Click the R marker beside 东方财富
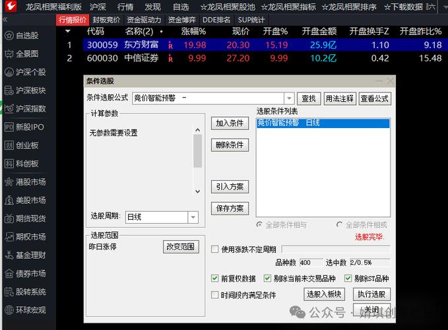The image size is (448, 330). tap(171, 45)
